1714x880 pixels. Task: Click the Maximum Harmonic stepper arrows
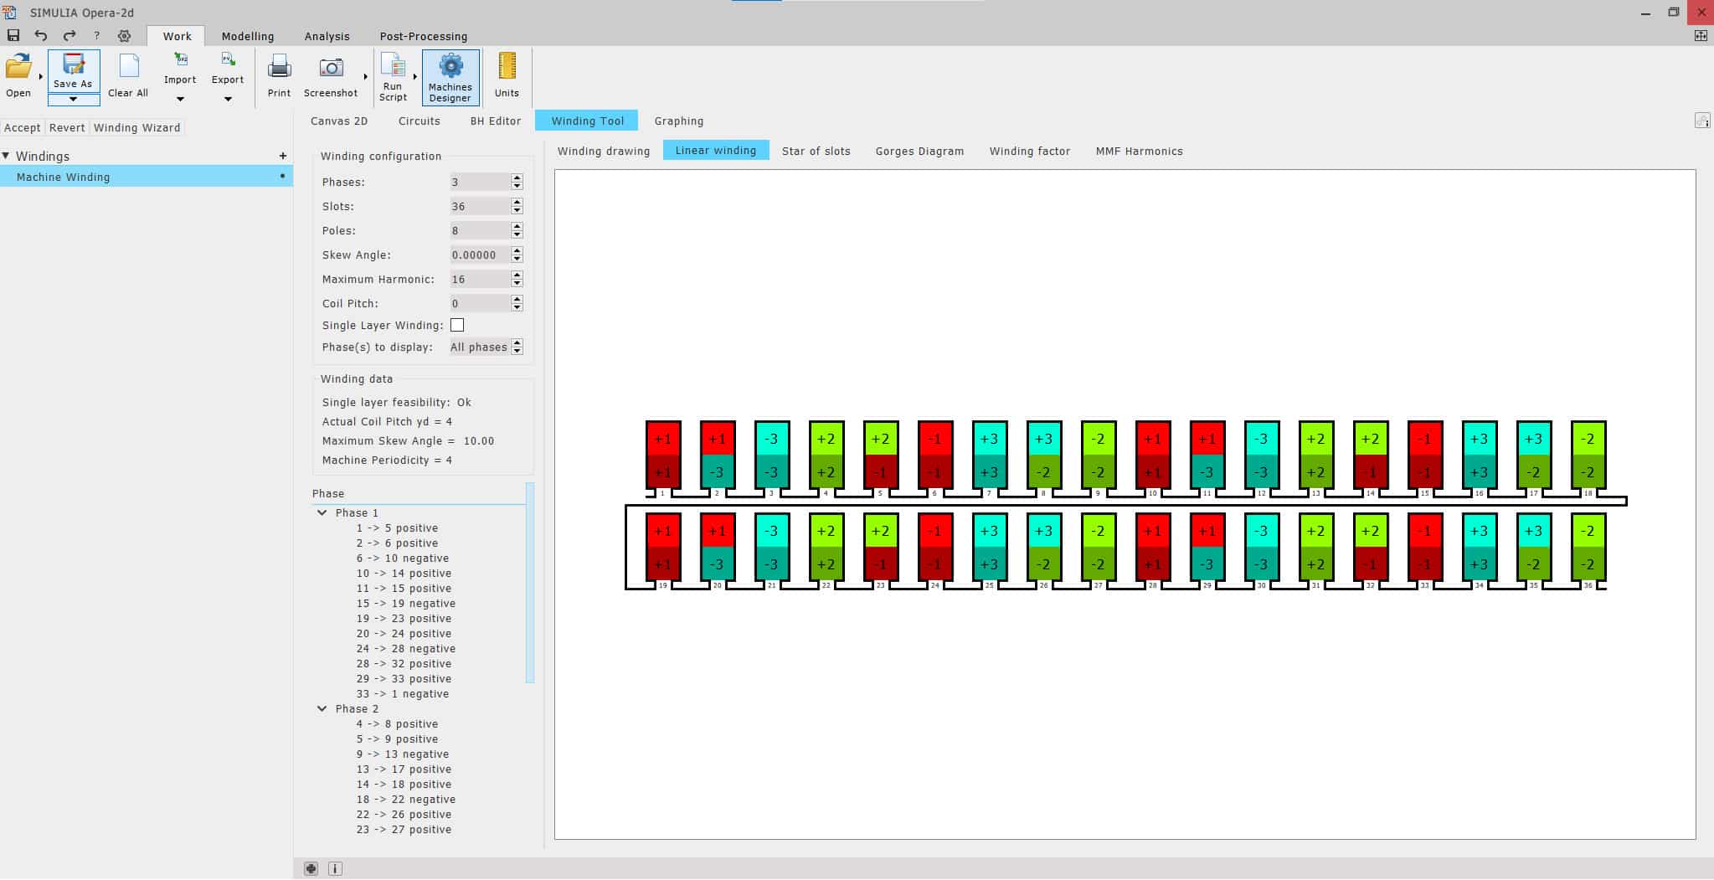517,279
